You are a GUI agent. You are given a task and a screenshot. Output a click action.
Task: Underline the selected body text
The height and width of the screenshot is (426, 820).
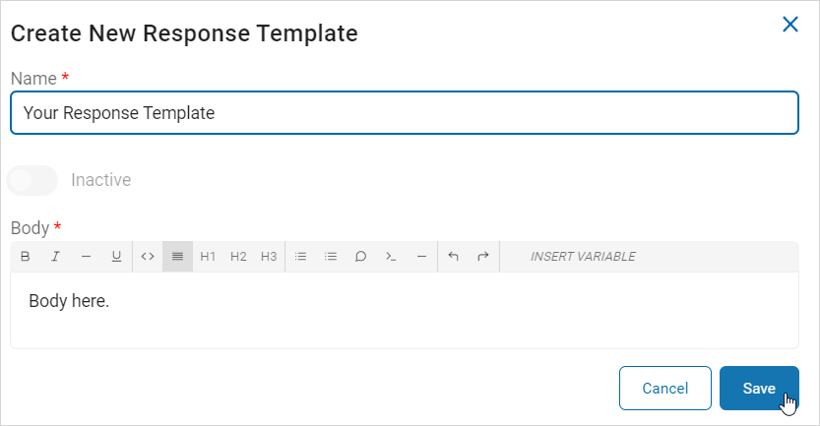116,257
